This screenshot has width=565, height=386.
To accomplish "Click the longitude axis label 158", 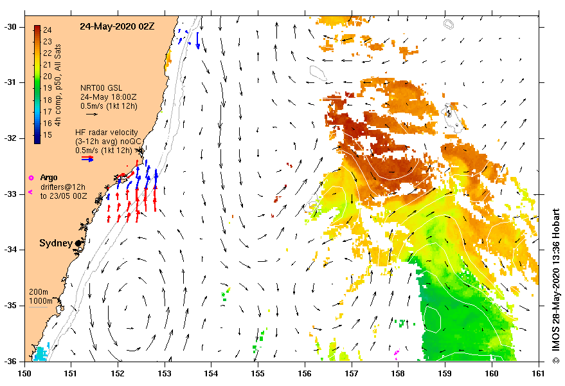I will (x=398, y=374).
